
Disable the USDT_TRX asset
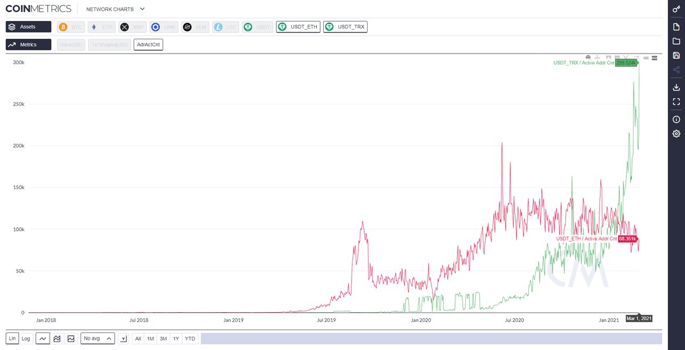pos(345,27)
